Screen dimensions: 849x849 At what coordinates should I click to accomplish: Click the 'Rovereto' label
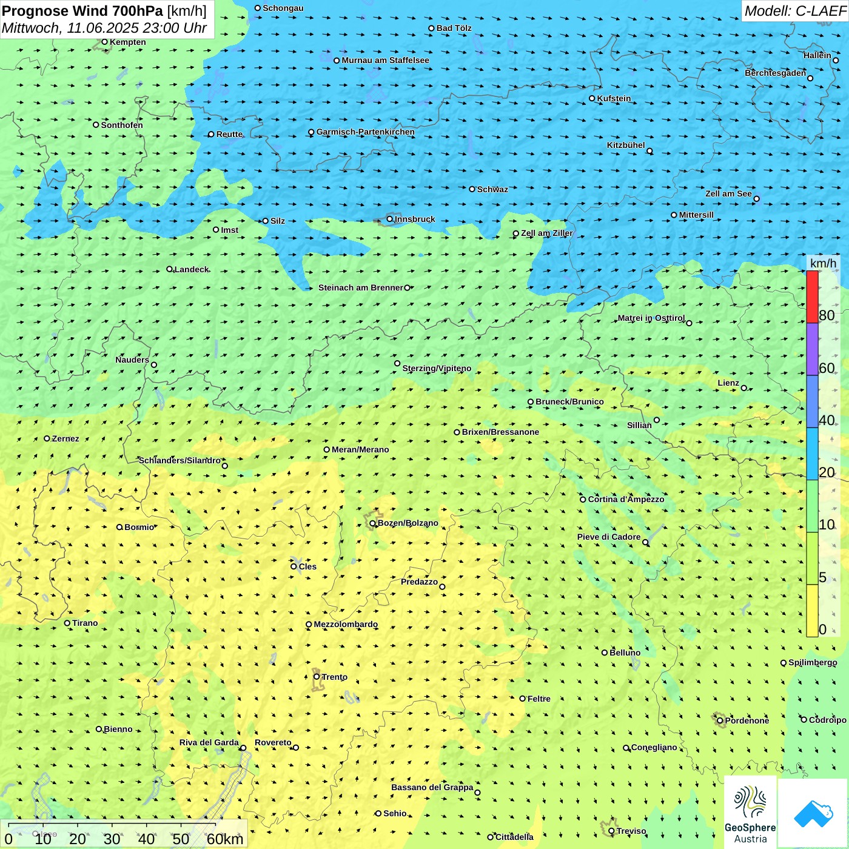[x=273, y=742]
